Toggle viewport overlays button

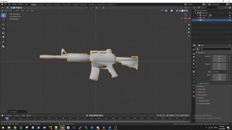[171, 11]
